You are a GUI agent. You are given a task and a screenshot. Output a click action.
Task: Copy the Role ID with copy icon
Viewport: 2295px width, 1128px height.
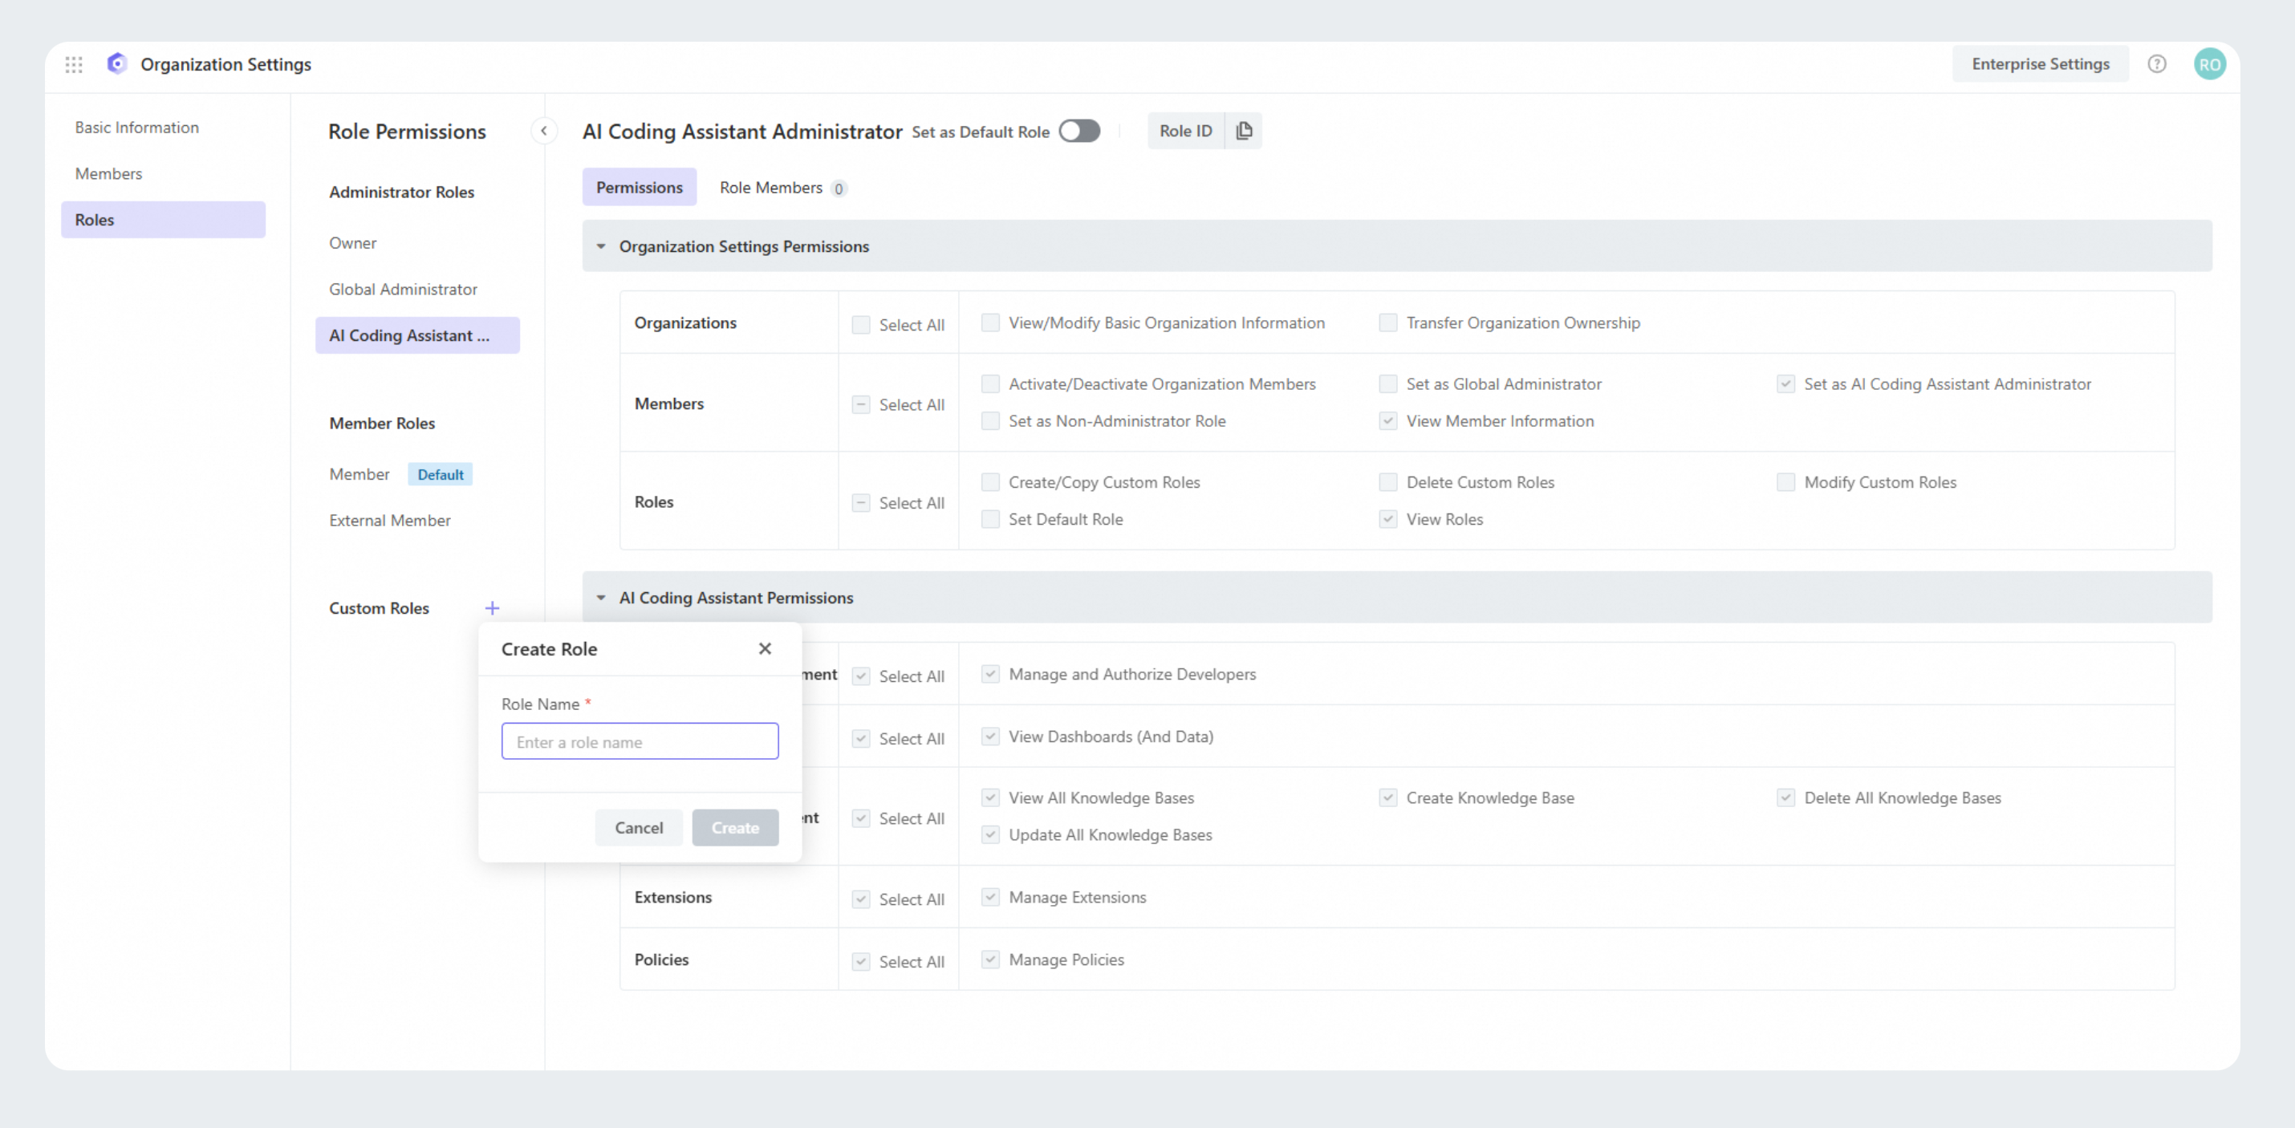1244,131
